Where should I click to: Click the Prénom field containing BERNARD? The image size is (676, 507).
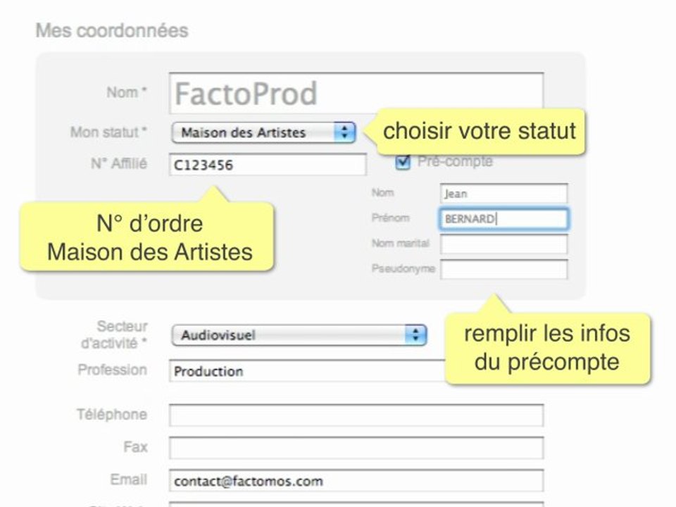tap(503, 218)
